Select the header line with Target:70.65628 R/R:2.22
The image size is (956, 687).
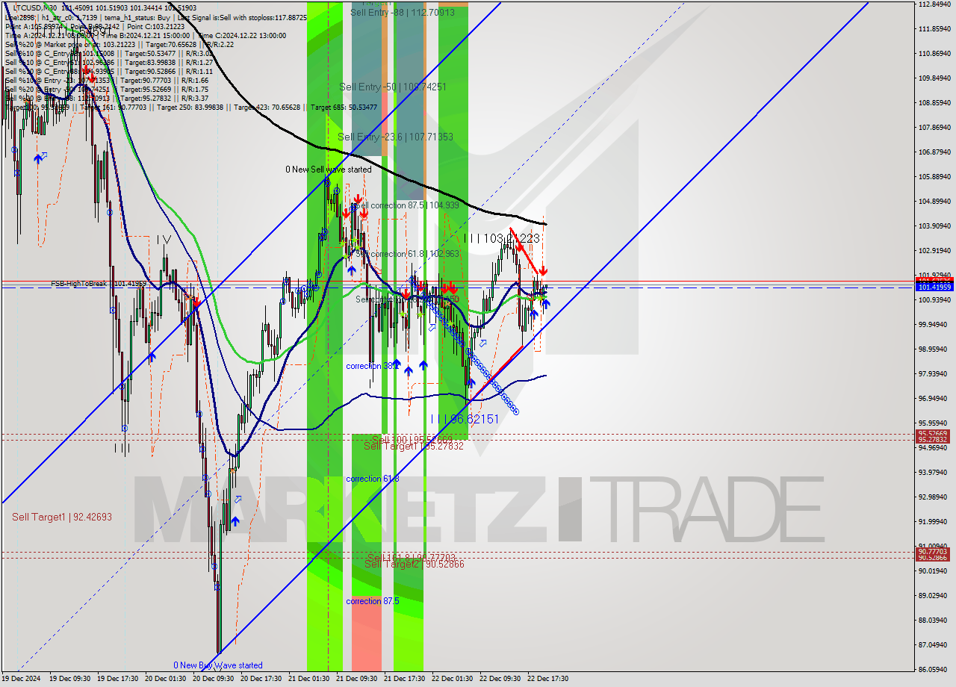click(x=119, y=44)
